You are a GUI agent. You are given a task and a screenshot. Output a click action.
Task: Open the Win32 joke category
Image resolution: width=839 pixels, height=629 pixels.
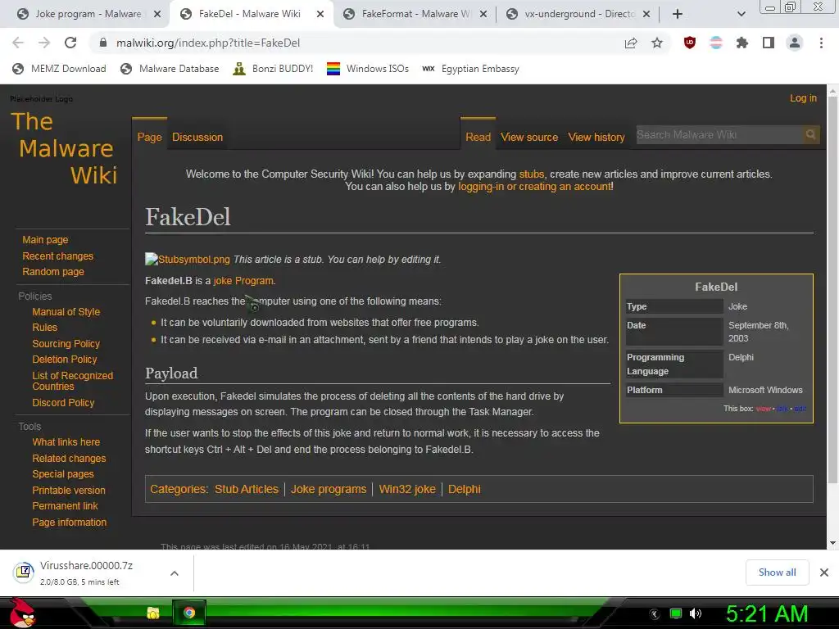[x=407, y=489]
